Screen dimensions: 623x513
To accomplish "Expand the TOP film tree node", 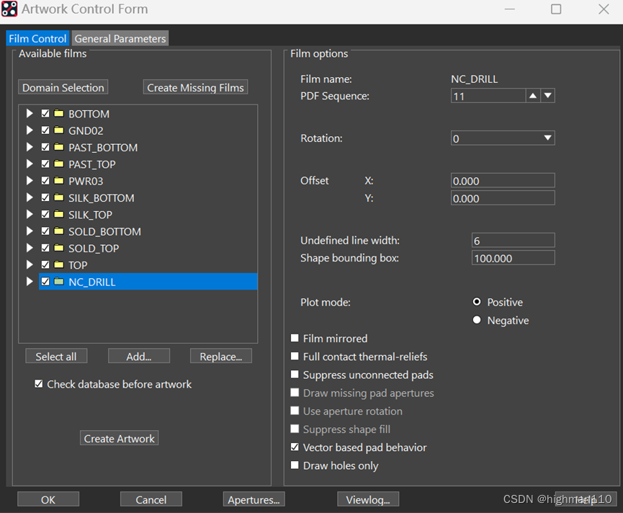I will (x=30, y=265).
